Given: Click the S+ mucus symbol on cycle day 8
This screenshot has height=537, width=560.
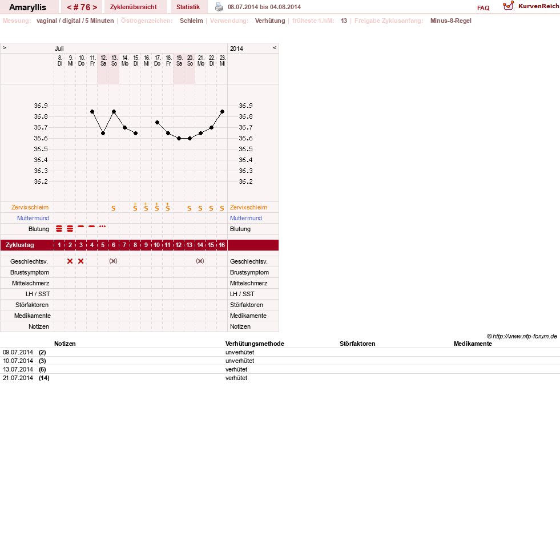Looking at the screenshot, I should (135, 207).
